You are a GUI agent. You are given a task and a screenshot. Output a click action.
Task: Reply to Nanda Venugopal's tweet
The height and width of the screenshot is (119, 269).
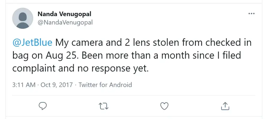tap(42, 106)
